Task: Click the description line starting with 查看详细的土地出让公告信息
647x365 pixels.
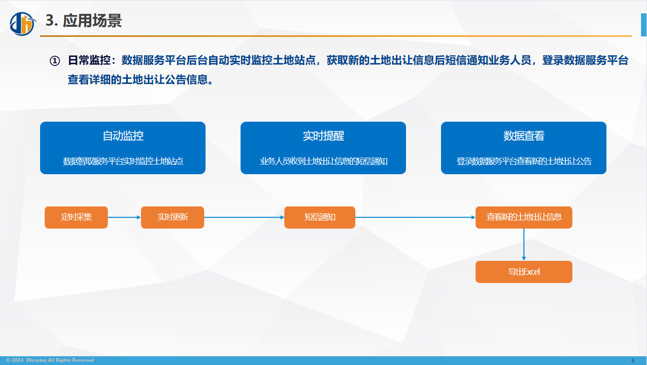Action: point(141,80)
